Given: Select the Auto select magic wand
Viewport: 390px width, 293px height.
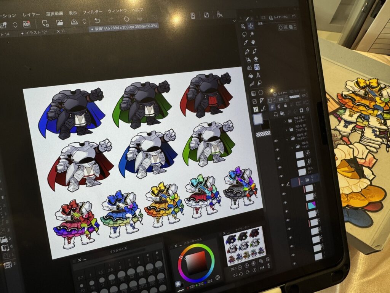Looking at the screenshot, I should pos(252,34).
